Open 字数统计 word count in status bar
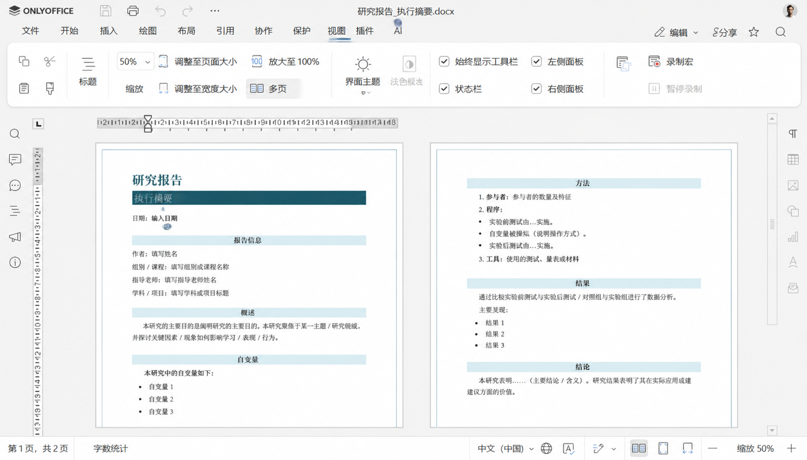Viewport: 807px width, 460px height. [110, 448]
